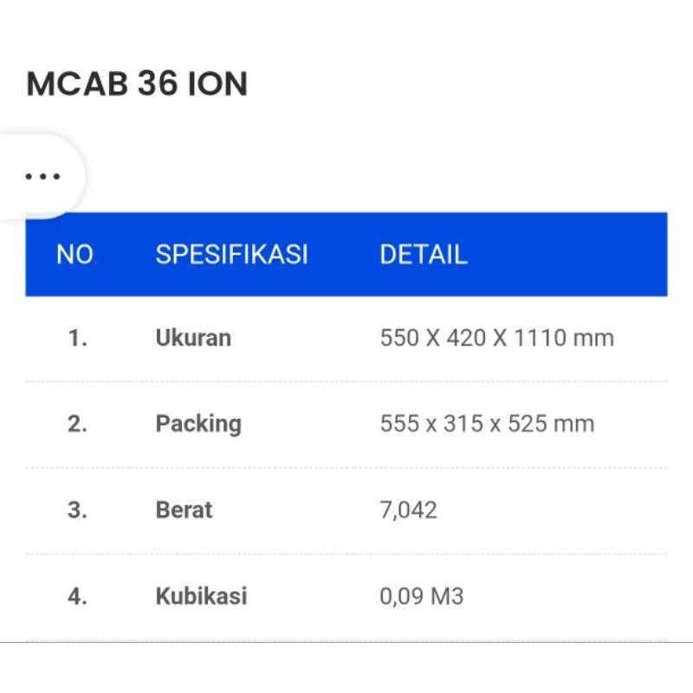The height and width of the screenshot is (693, 693).
Task: Click row number 3. cell
Action: [x=78, y=509]
